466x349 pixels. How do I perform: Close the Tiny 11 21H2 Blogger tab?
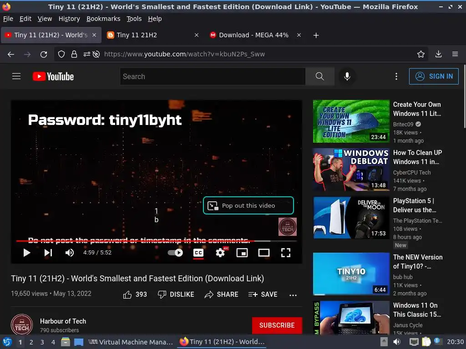(x=197, y=35)
